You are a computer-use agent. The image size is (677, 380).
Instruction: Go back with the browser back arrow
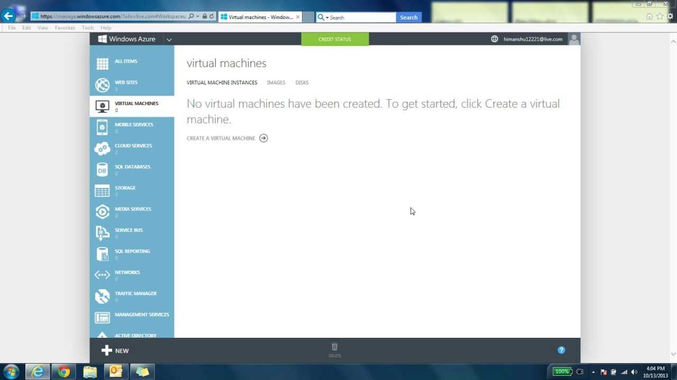[x=8, y=16]
